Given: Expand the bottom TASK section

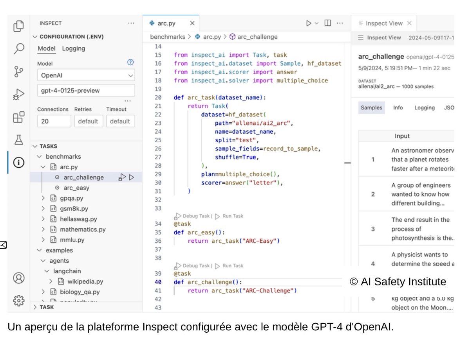Looking at the screenshot, I should pyautogui.click(x=35, y=307).
